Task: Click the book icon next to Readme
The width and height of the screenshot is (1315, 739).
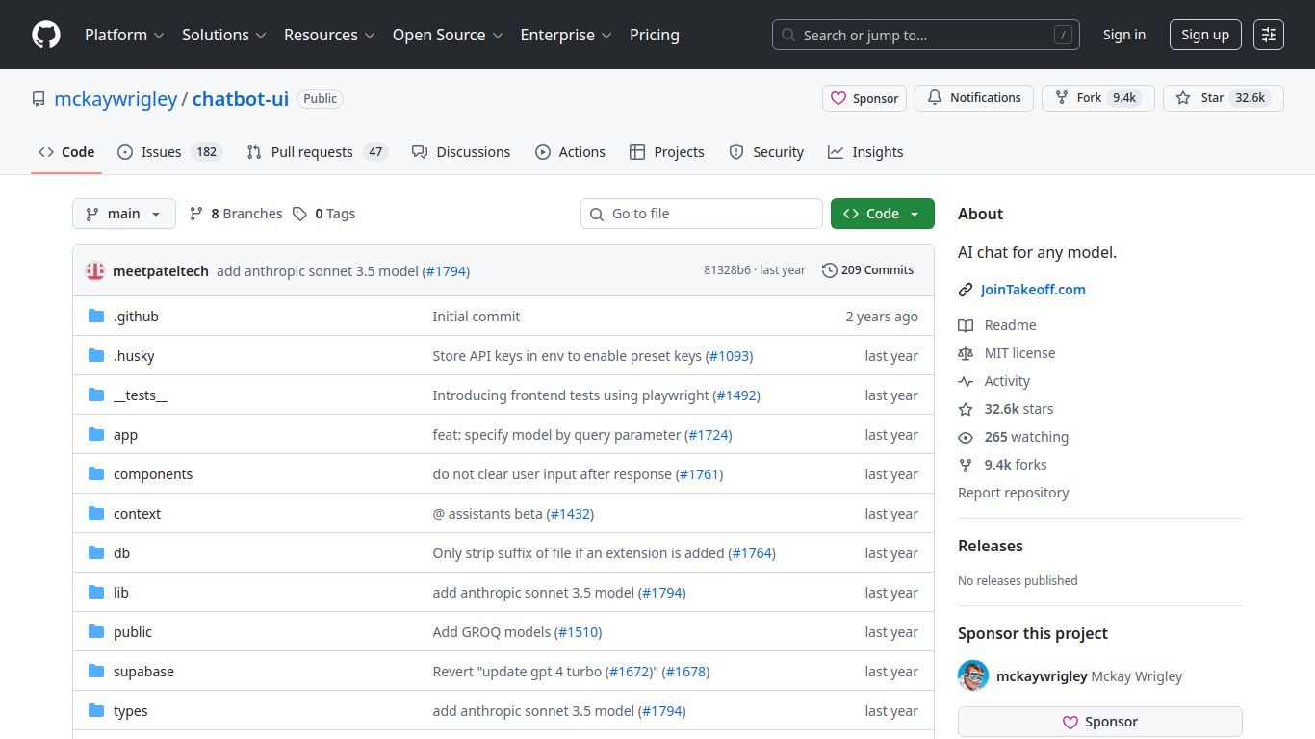Action: pos(965,325)
